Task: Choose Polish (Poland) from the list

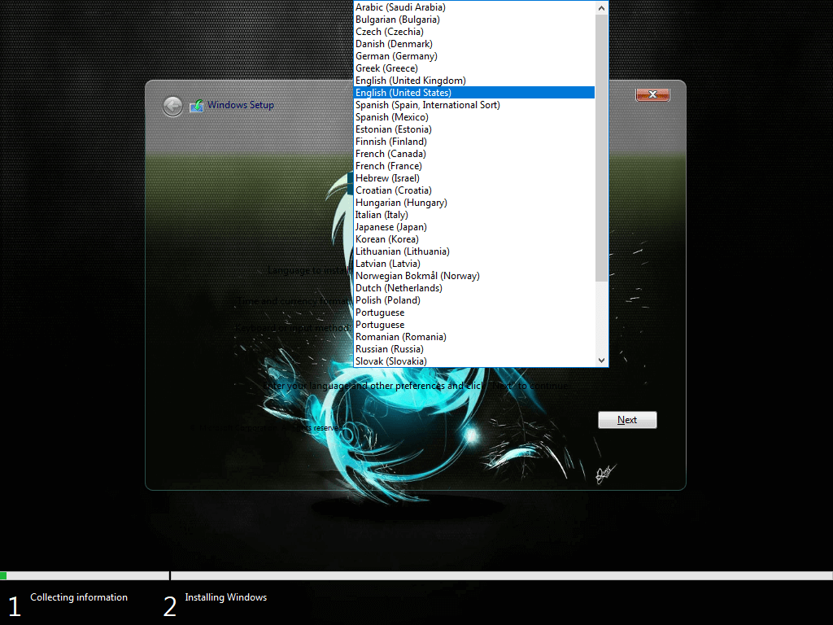Action: tap(474, 301)
